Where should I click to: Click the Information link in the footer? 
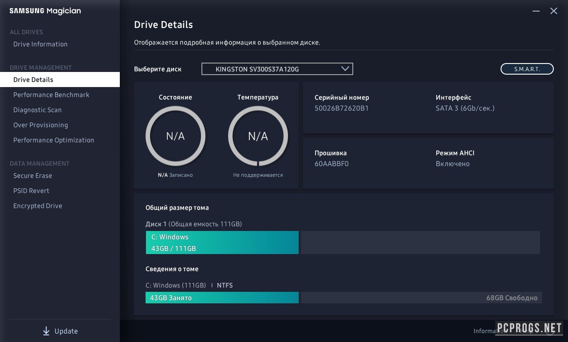click(484, 331)
